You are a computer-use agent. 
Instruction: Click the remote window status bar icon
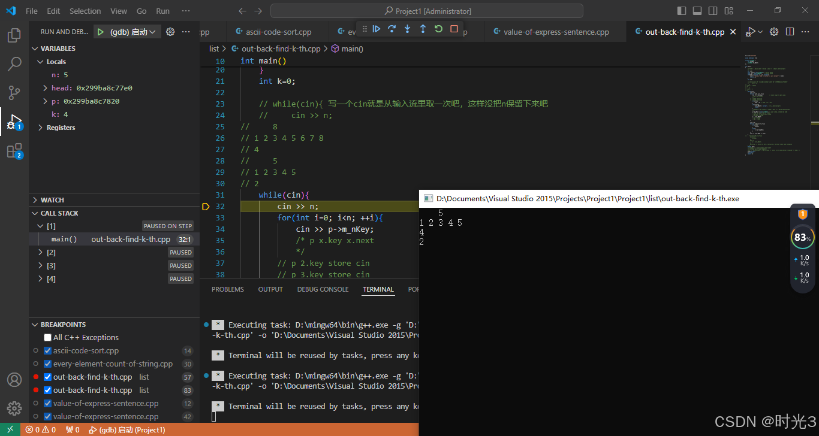[x=10, y=429]
